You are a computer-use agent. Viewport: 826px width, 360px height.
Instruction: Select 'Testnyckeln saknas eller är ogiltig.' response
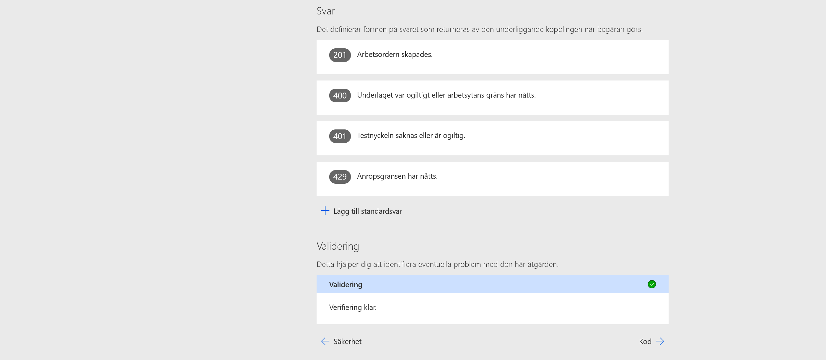click(x=411, y=135)
